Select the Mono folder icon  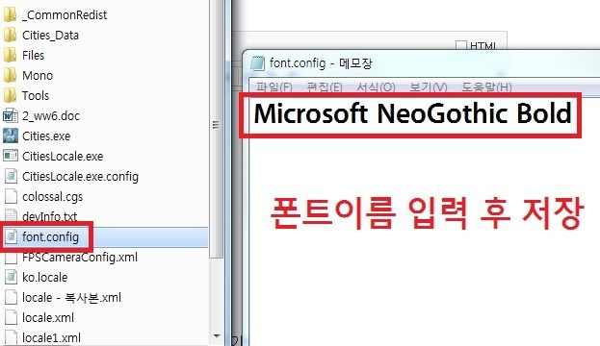[x=10, y=76]
